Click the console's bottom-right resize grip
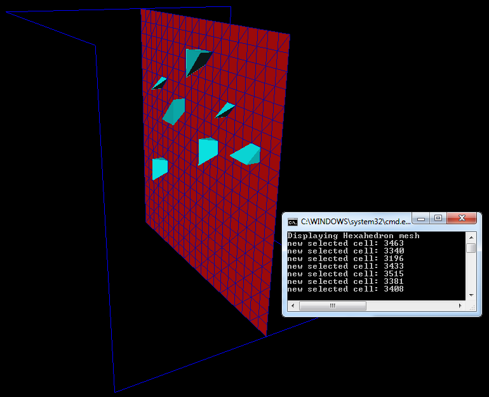 coord(471,307)
